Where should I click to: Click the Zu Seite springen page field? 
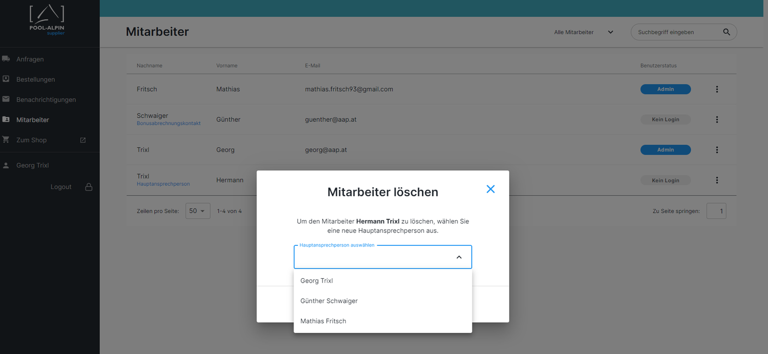click(716, 211)
